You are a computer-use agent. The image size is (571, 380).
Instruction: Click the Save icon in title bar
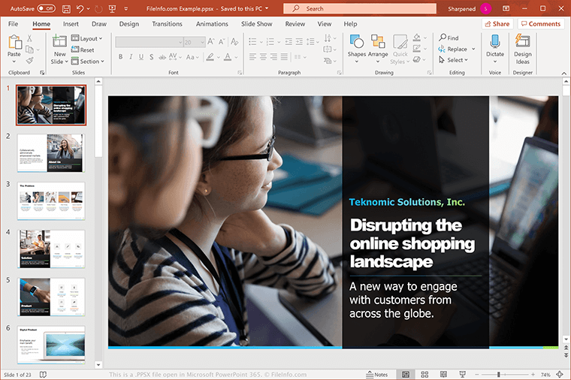66,9
